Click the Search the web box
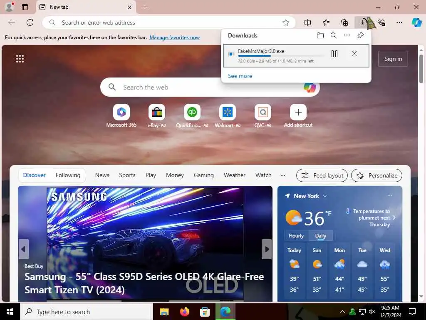The image size is (426, 320). tap(210, 87)
